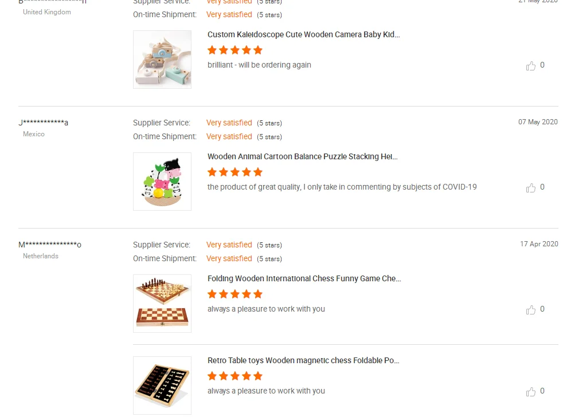This screenshot has height=417, width=563.
Task: Open the animal balance puzzle thumbnail
Action: point(162,182)
